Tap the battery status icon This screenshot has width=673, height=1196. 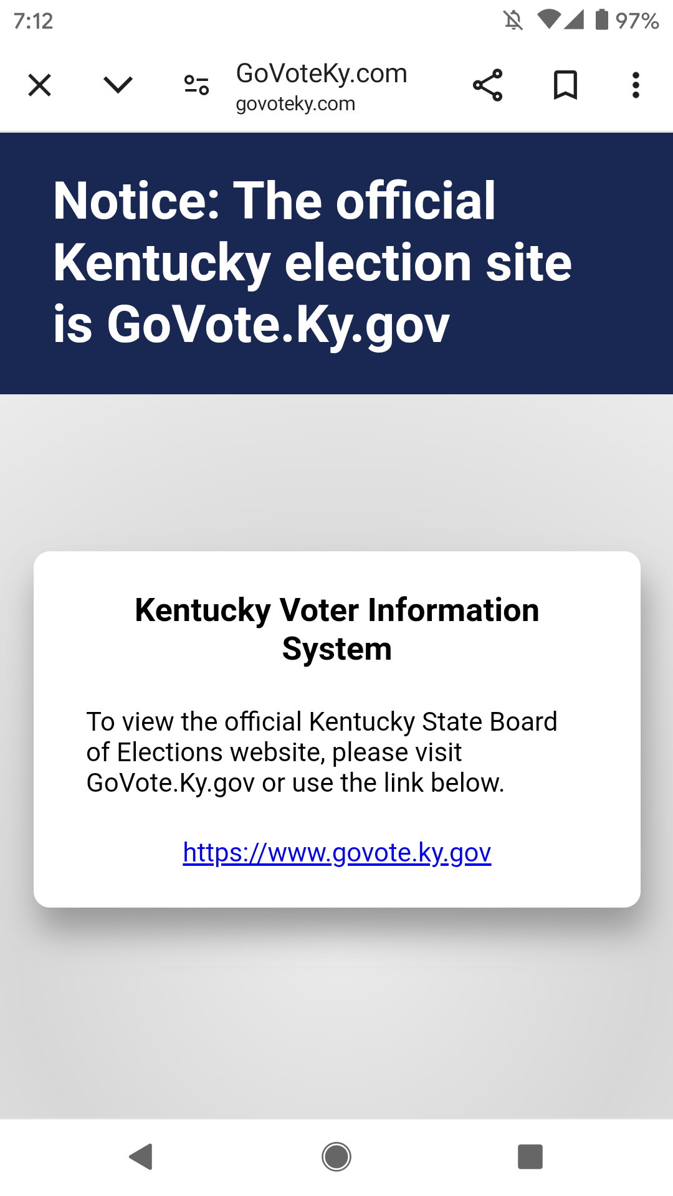pos(601,20)
